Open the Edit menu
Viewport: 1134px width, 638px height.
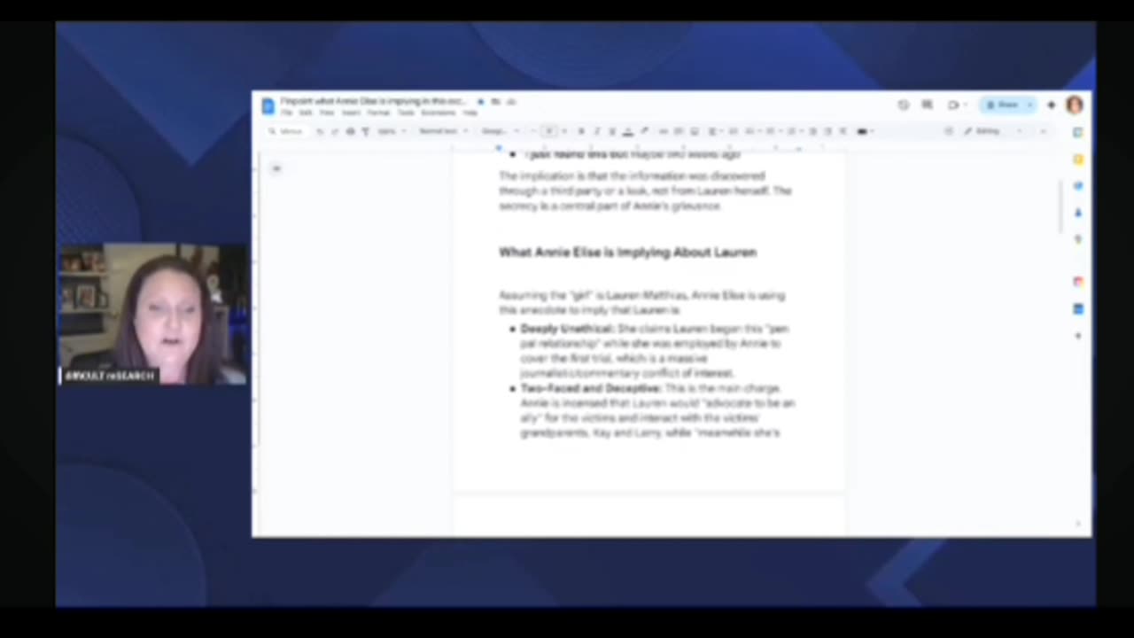point(306,113)
